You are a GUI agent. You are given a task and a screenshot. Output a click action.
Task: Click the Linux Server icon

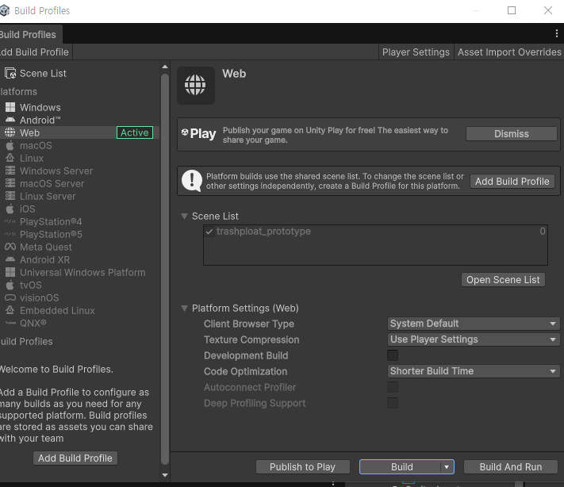10,196
